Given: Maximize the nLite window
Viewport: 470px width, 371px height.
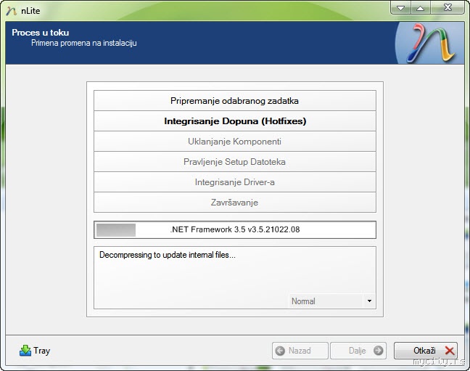Looking at the screenshot, I should (421, 7).
